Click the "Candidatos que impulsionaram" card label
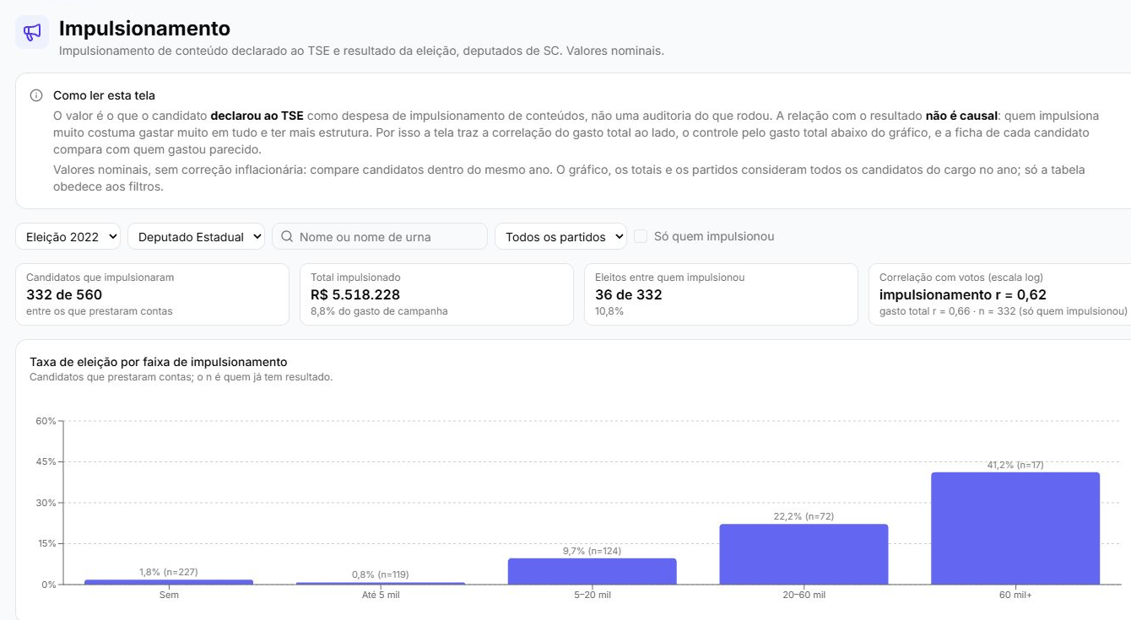Image resolution: width=1131 pixels, height=620 pixels. point(100,278)
